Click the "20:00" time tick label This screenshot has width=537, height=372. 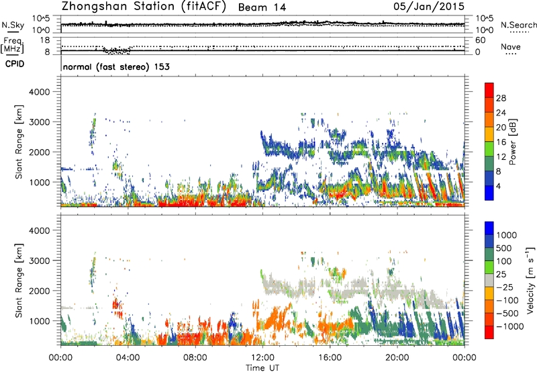397,358
